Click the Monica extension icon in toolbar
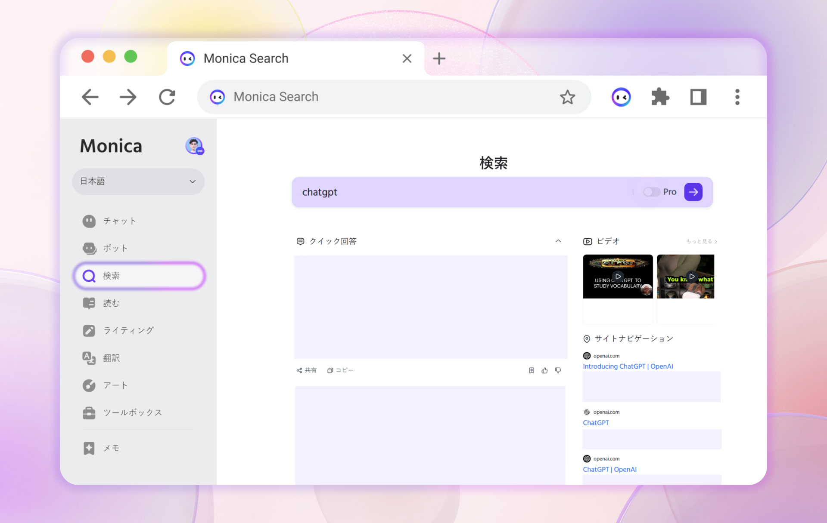The width and height of the screenshot is (827, 523). (621, 97)
